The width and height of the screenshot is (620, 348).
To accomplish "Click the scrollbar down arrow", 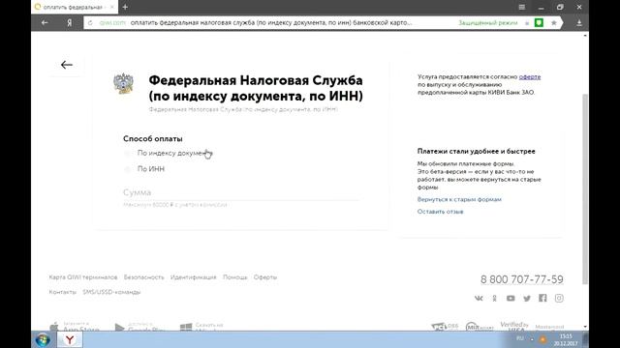I will (585, 327).
